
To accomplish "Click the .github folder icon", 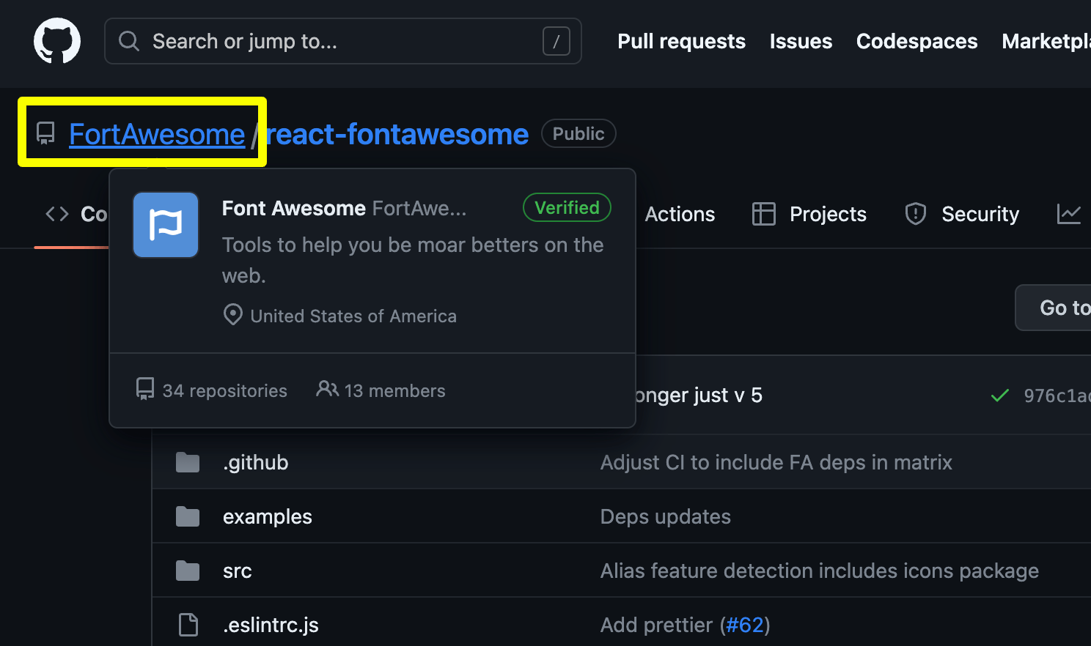I will pos(188,462).
